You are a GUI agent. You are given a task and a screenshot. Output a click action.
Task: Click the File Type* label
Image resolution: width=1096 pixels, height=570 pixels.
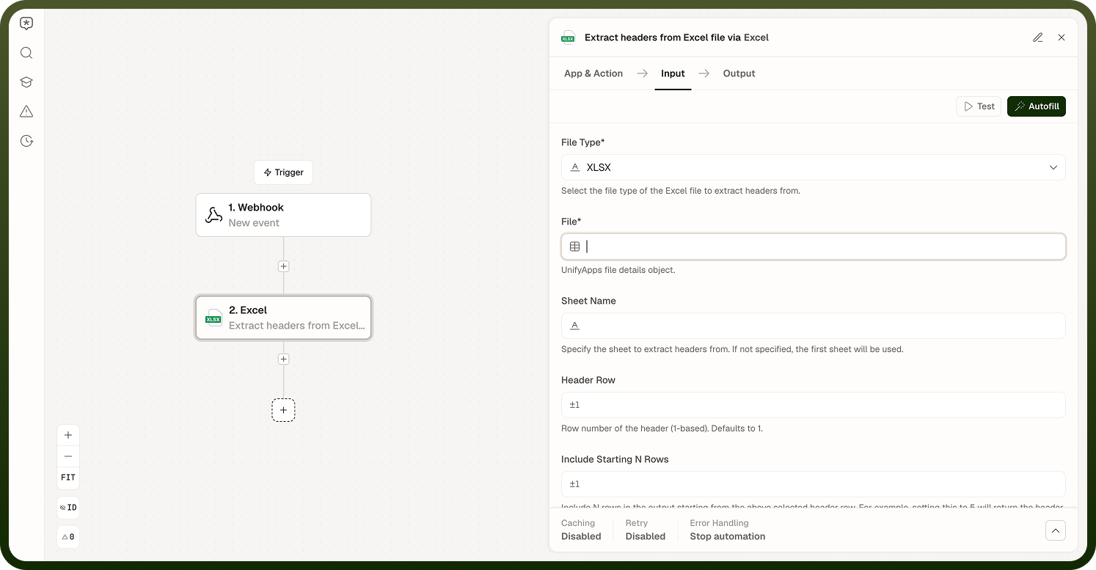[x=582, y=142]
